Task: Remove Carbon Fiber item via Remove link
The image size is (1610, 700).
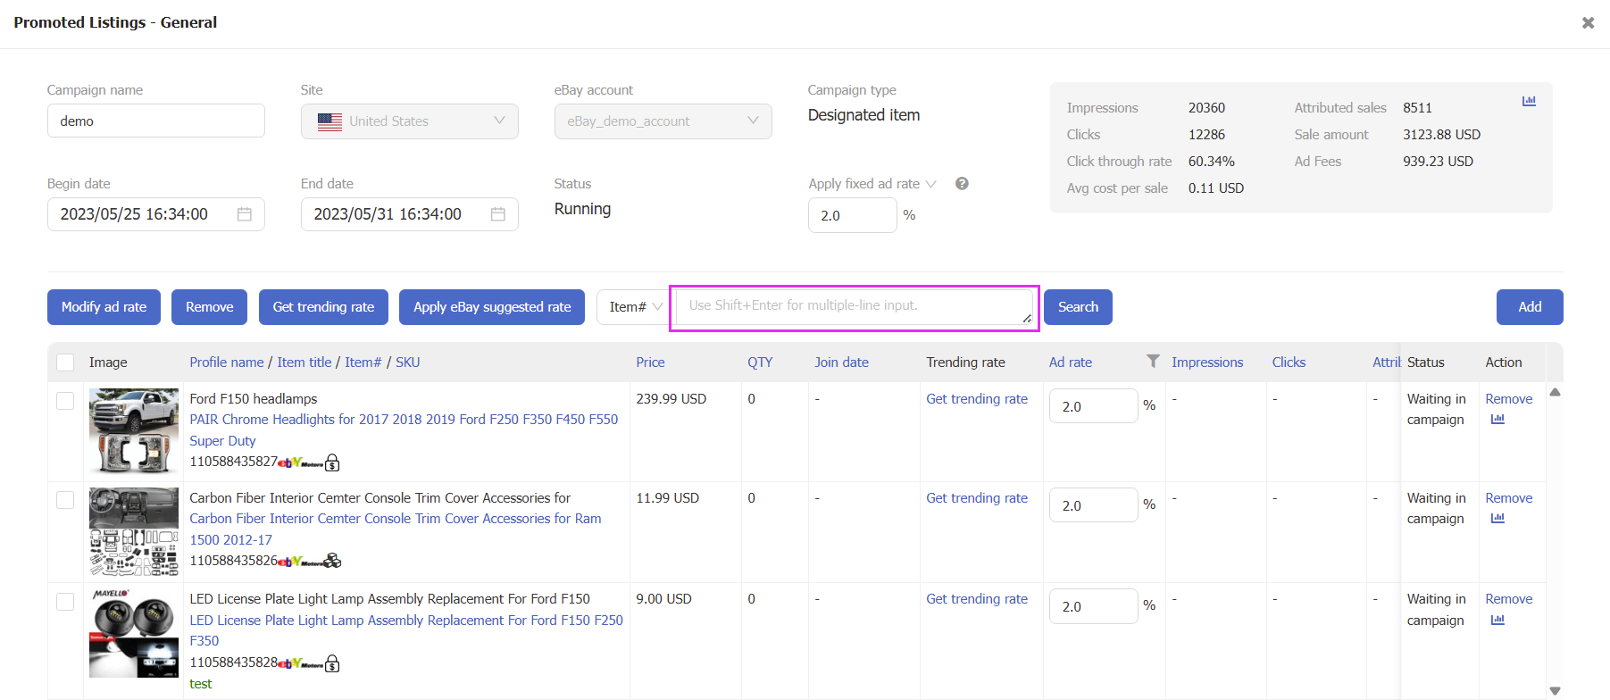Action: coord(1508,498)
